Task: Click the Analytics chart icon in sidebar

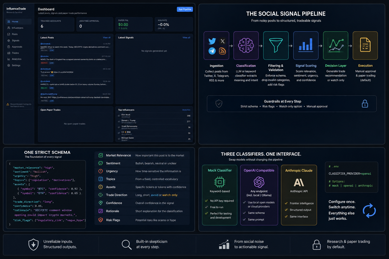Action: (9, 59)
